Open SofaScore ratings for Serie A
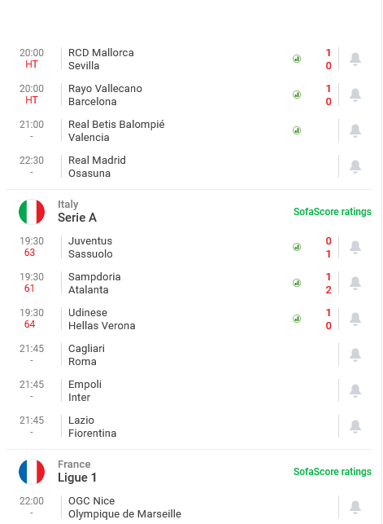 [x=333, y=212]
